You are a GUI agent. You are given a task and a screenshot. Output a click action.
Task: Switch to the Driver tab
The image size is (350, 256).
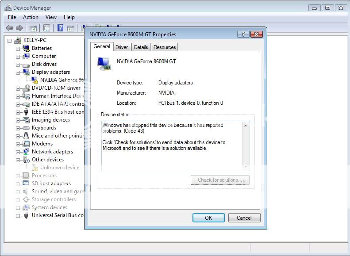tap(122, 47)
